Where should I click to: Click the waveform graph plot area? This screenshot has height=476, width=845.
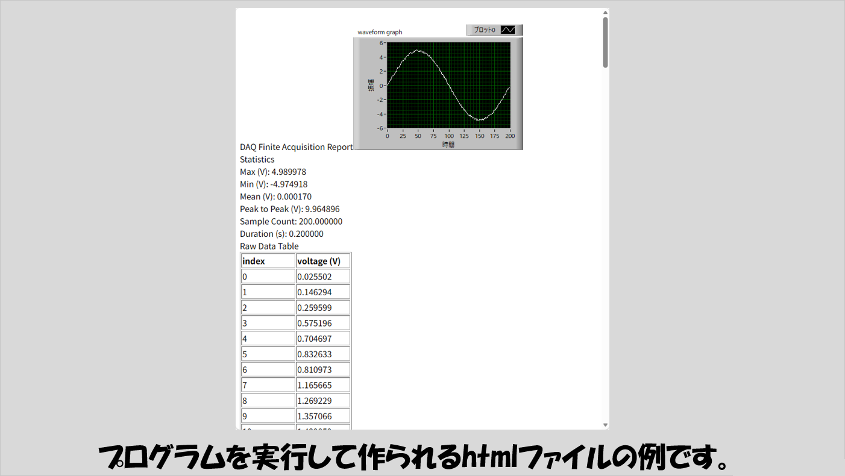[448, 85]
